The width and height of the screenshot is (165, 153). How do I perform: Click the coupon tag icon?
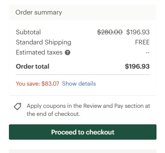click(17, 107)
